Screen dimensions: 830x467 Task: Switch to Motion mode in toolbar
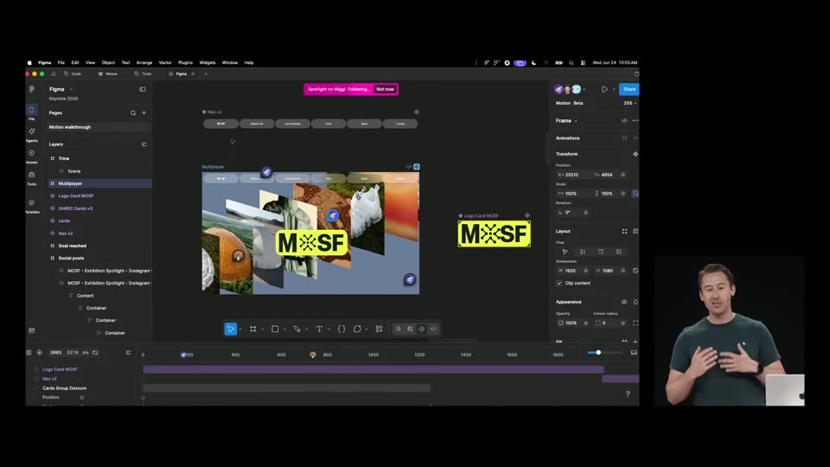click(422, 329)
